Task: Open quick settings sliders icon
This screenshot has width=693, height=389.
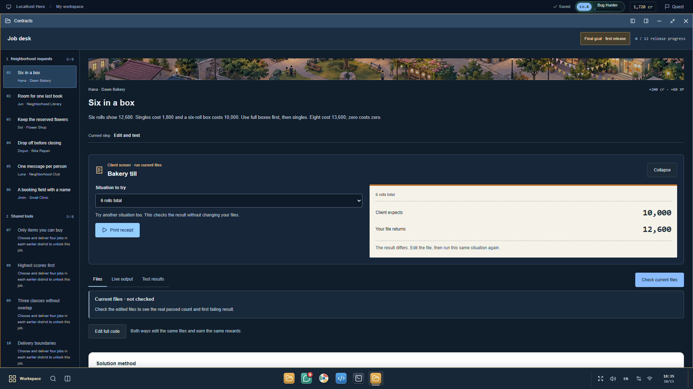Action: coord(639,379)
